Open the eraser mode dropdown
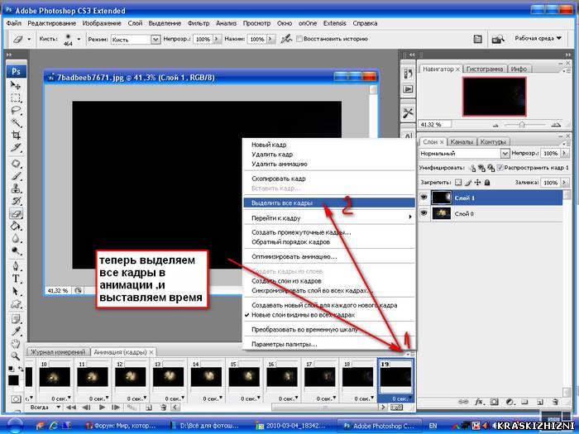Image resolution: width=579 pixels, height=434 pixels. pyautogui.click(x=156, y=39)
